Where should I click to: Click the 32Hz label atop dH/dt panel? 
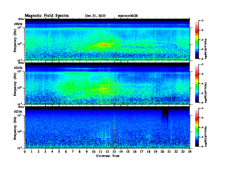pos(21,19)
